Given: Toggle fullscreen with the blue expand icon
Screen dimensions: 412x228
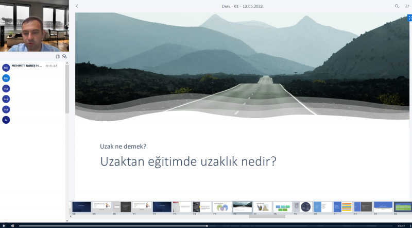Looking at the screenshot, I should 409,18.
